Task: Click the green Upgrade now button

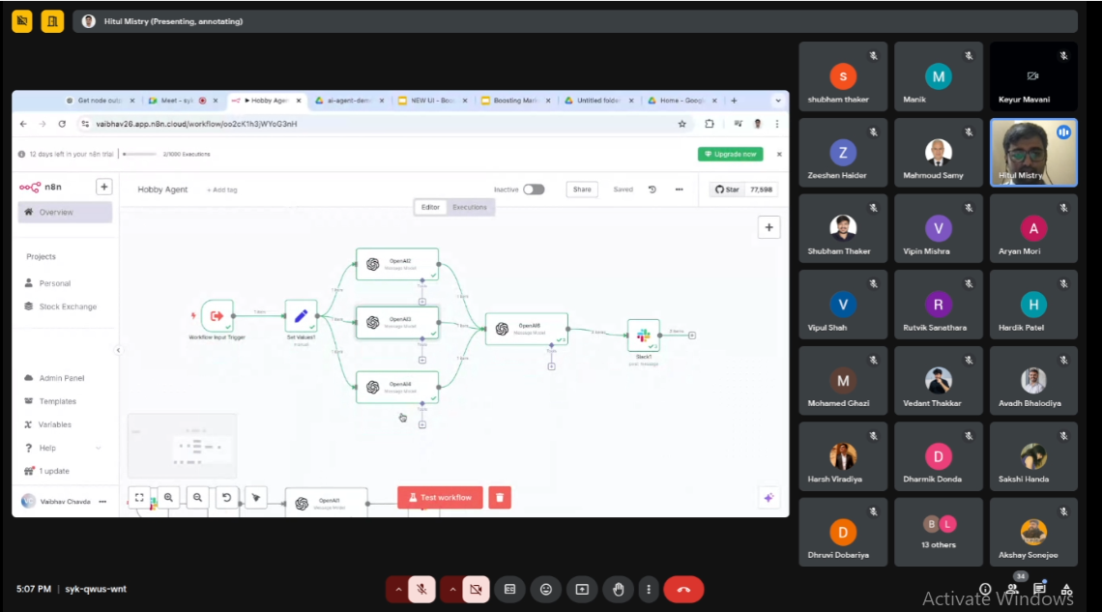Action: pos(730,154)
